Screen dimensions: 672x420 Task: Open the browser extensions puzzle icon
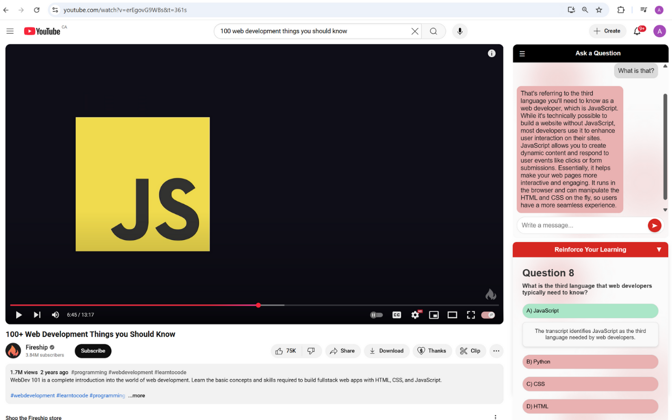pos(621,10)
